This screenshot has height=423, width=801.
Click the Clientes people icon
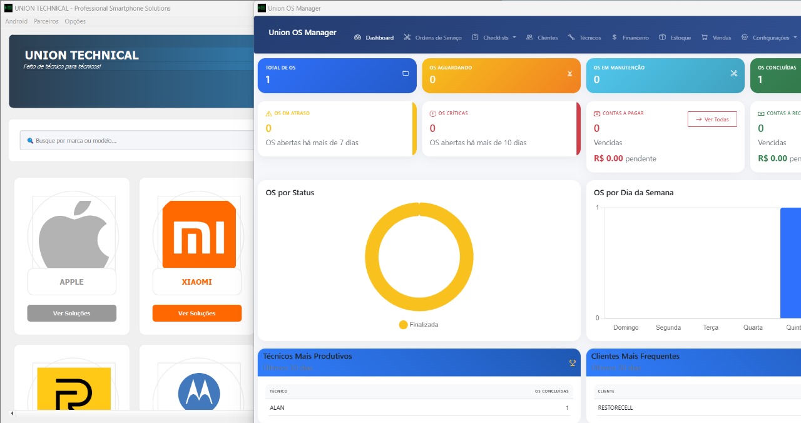529,38
